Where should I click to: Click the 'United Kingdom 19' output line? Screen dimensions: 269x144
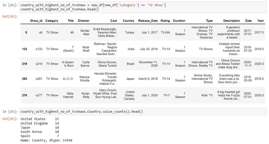point(39,123)
